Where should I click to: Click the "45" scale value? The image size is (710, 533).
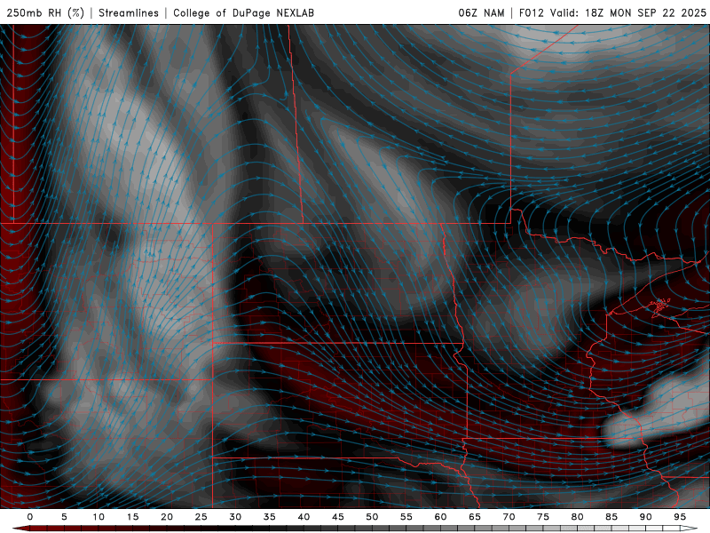[x=338, y=517]
